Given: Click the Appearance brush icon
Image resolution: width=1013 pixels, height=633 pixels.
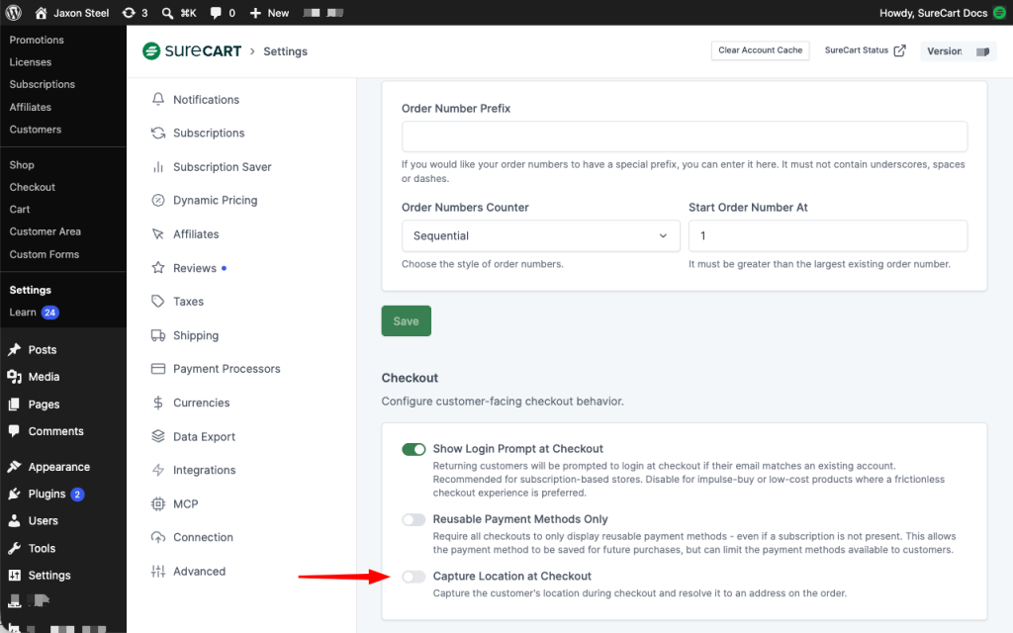Looking at the screenshot, I should coord(14,467).
